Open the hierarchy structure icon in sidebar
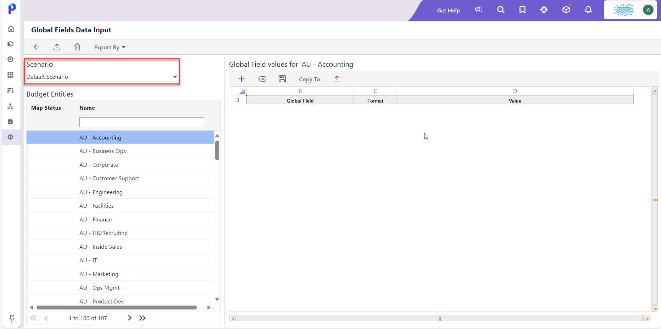Image resolution: width=661 pixels, height=329 pixels. coord(11,106)
